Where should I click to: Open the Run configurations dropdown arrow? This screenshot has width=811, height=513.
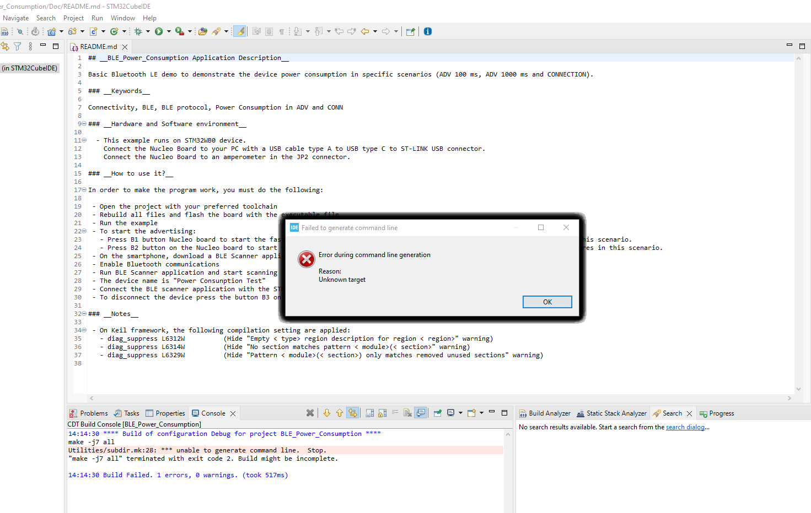click(x=168, y=31)
